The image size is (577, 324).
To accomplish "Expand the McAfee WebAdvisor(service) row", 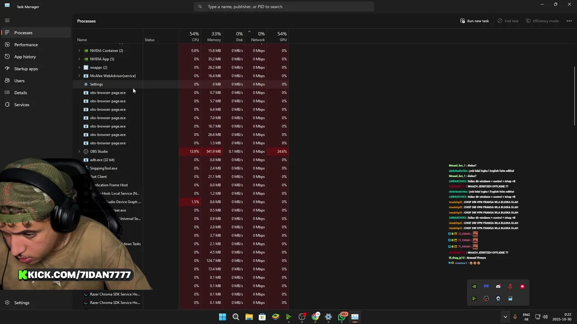I will (79, 76).
